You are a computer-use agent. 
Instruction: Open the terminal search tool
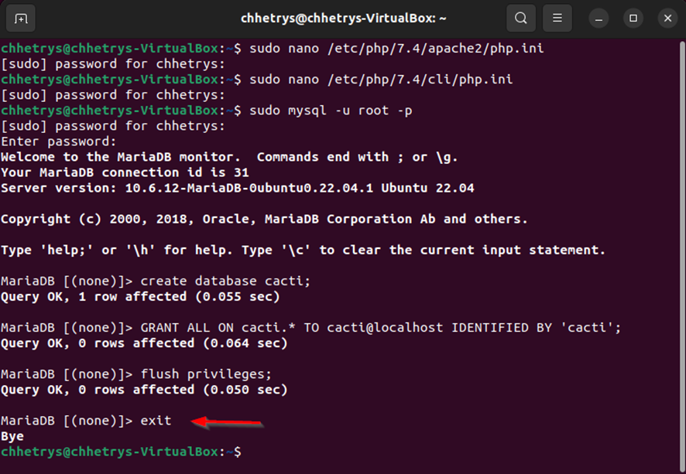point(520,19)
